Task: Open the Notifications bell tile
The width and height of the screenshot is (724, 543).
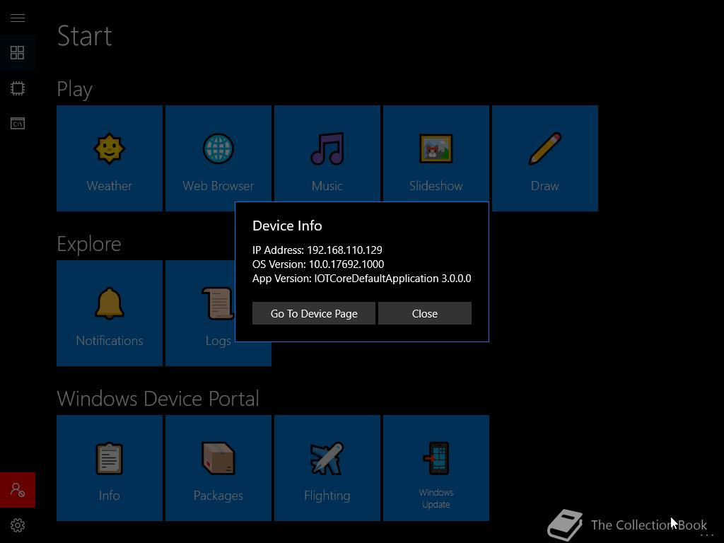Action: click(x=110, y=313)
